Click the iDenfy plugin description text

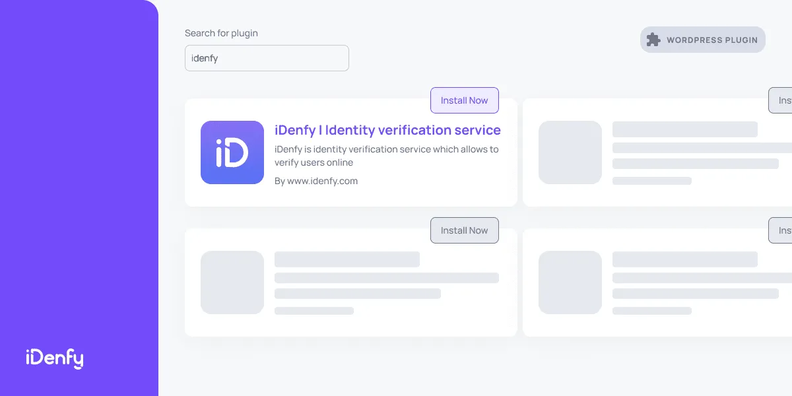pyautogui.click(x=386, y=156)
